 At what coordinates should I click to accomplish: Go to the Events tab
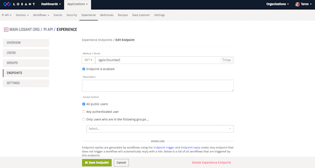coord(58,15)
